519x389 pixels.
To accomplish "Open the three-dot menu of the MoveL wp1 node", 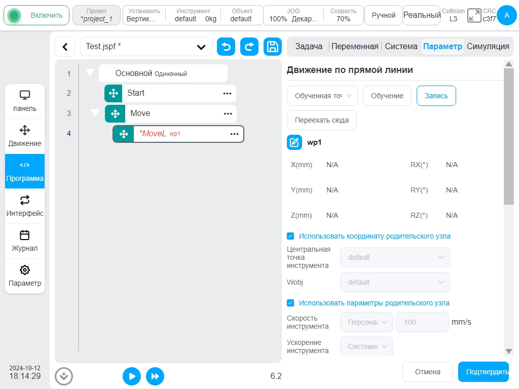I will click(234, 134).
